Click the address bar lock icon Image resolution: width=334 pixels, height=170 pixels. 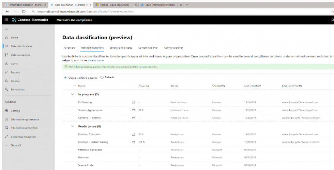point(33,11)
